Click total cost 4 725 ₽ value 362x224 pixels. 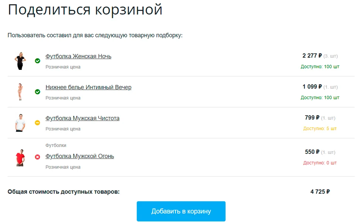tap(320, 192)
